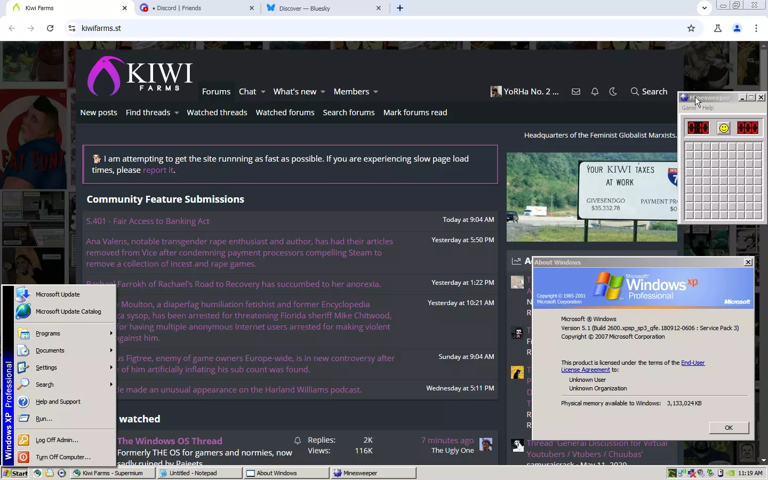Screen dimensions: 768x480
Task: Reload the page
Action: pos(50,28)
